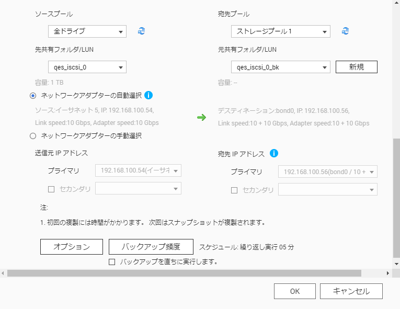
Task: Click the 新規 button
Action: (356, 67)
